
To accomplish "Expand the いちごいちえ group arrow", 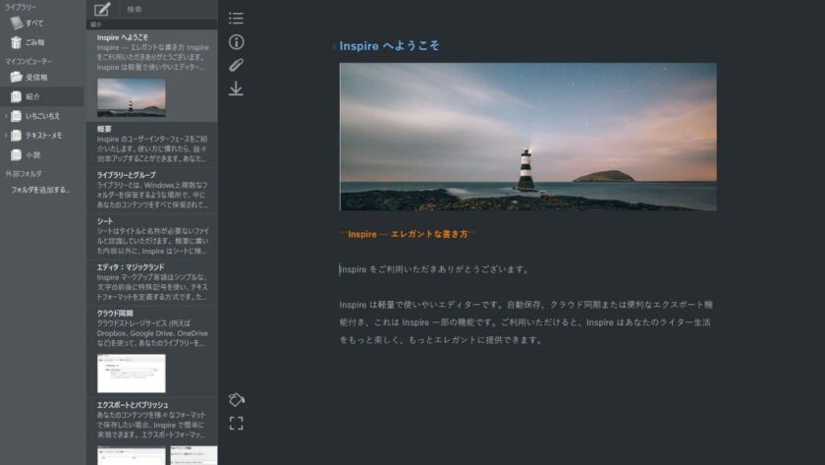I will (6, 116).
